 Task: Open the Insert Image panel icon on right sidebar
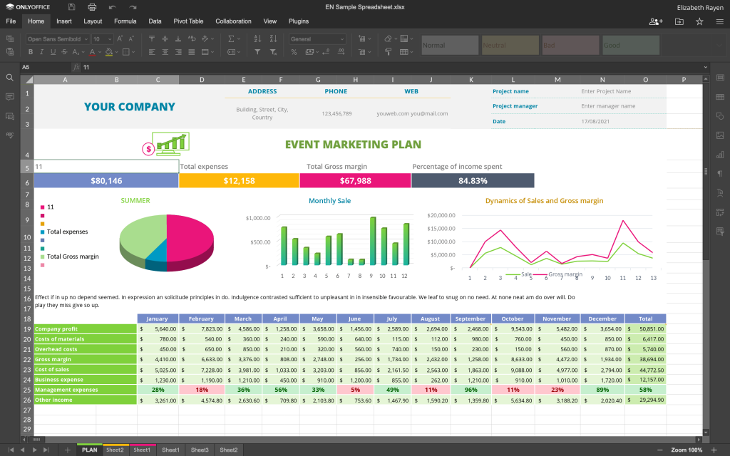(720, 134)
